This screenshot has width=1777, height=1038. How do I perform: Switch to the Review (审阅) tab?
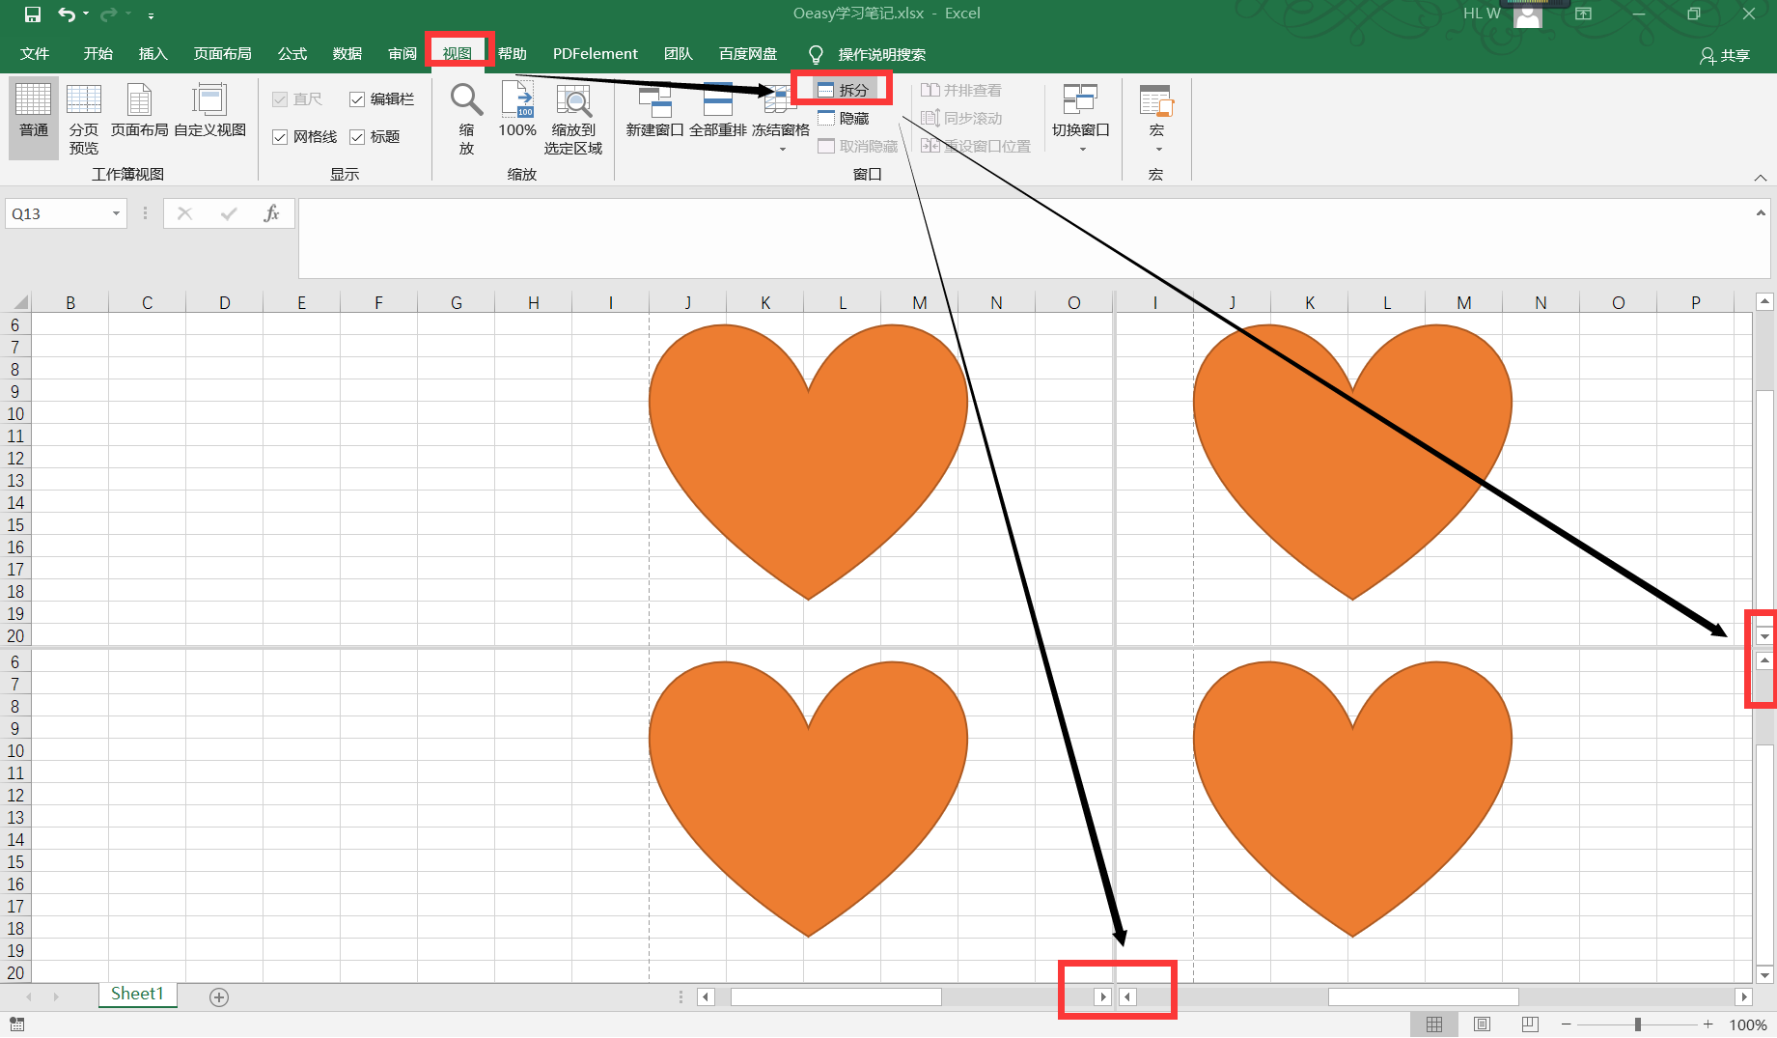click(x=403, y=54)
